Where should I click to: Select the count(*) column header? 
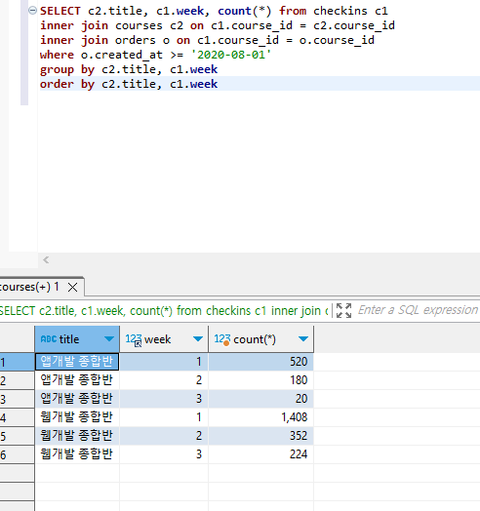[260, 339]
